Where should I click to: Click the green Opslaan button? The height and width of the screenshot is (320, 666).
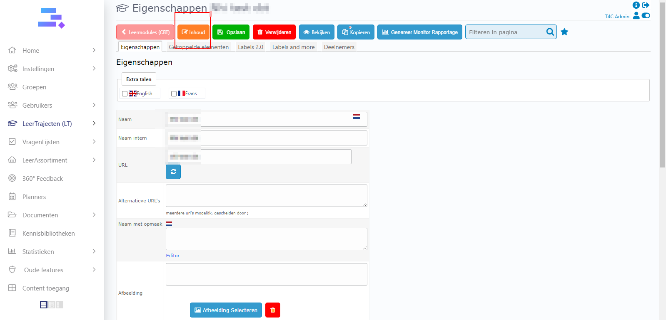click(x=231, y=32)
